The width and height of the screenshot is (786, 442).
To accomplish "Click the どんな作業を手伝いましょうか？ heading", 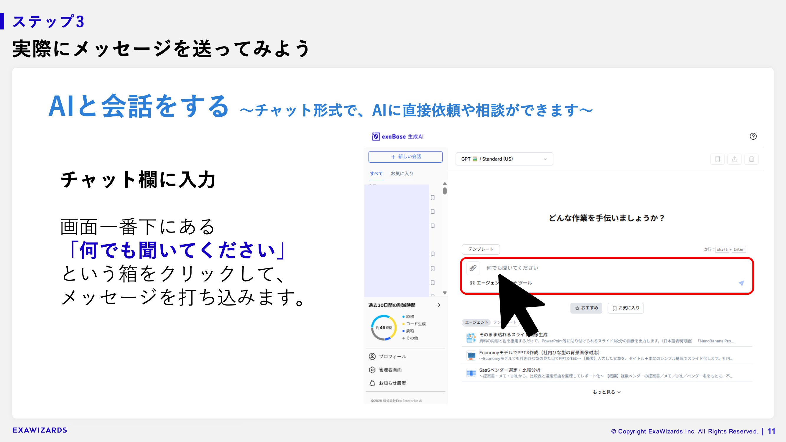I will point(606,218).
